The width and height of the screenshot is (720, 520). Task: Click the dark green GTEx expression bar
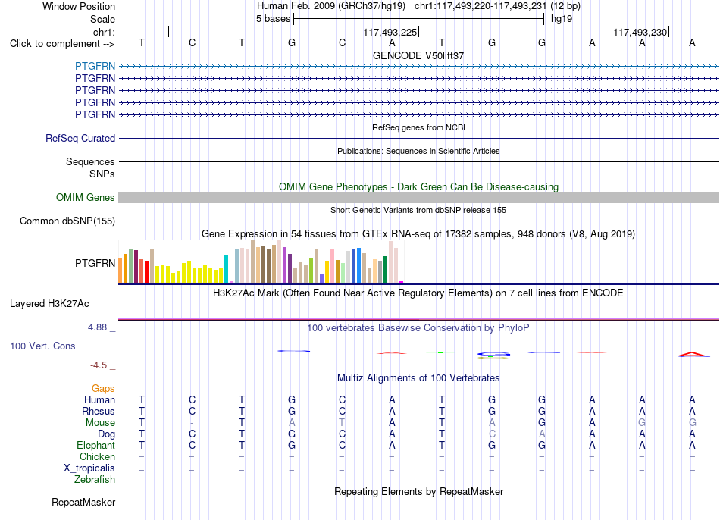pyautogui.click(x=385, y=269)
